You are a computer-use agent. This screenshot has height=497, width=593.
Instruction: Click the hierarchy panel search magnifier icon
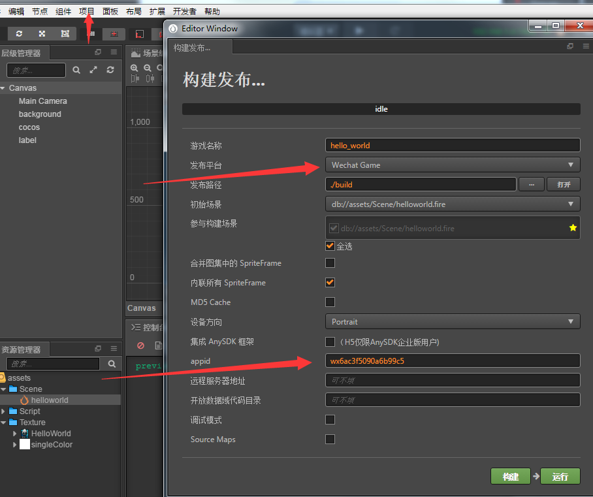[76, 70]
